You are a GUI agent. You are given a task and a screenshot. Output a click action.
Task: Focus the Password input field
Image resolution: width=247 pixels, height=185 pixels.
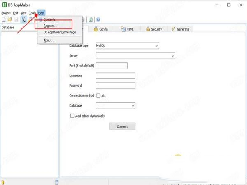115,85
